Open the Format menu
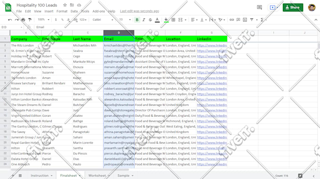Viewport: 320px width, 179px height. tap(62, 11)
